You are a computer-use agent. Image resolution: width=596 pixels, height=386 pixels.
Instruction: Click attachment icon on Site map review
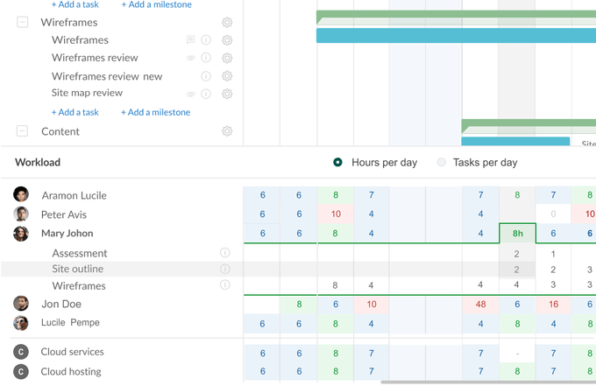[191, 94]
